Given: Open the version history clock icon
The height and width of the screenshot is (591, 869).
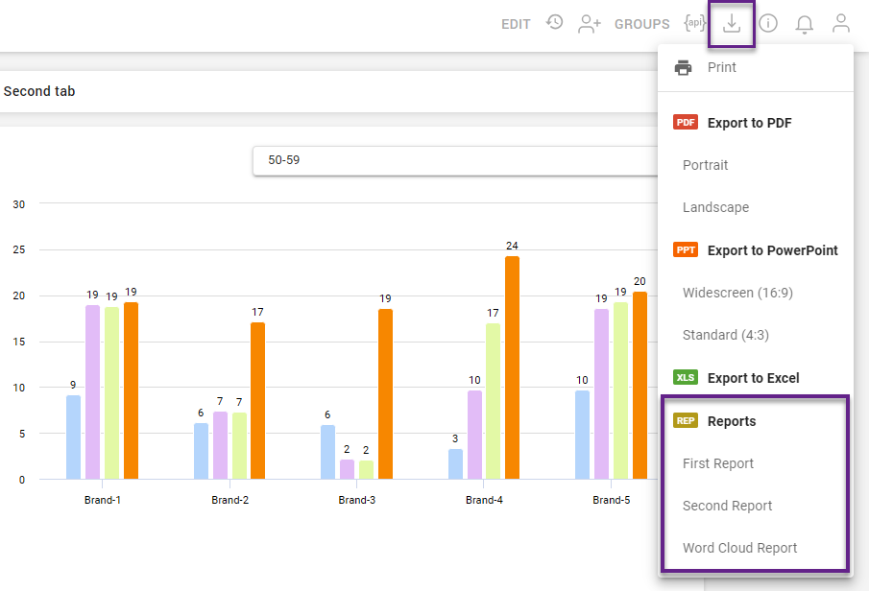Looking at the screenshot, I should pyautogui.click(x=554, y=23).
